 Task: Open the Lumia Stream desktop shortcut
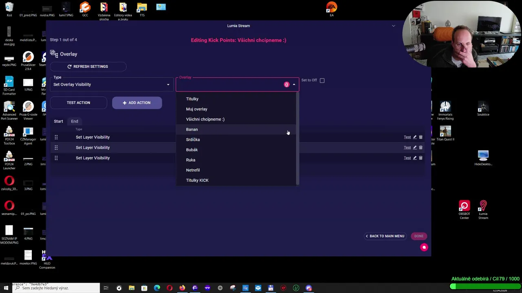[x=483, y=210]
